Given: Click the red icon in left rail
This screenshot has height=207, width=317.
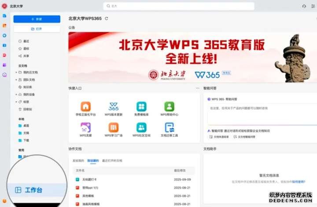Looking at the screenshot, I should point(4,55).
